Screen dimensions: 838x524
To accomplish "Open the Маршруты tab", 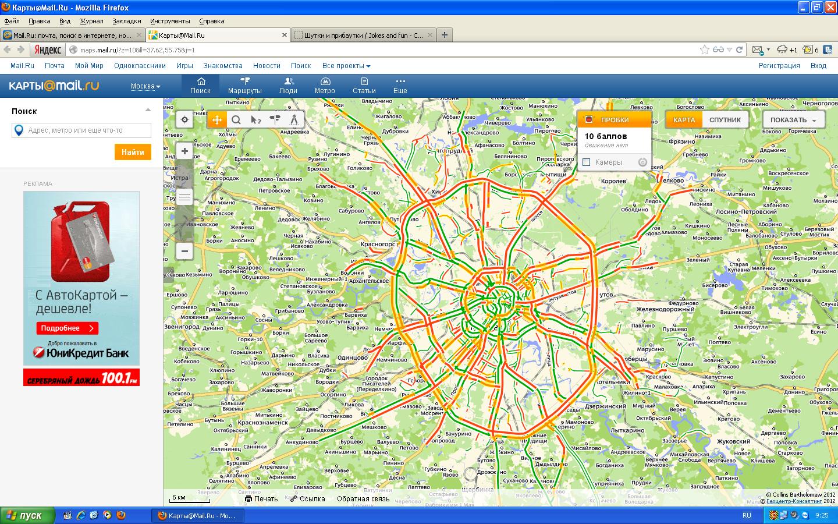I will tap(244, 86).
